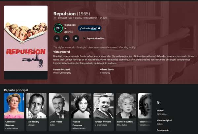Open the Repulsion poster image
198x134 pixels.
click(26, 38)
